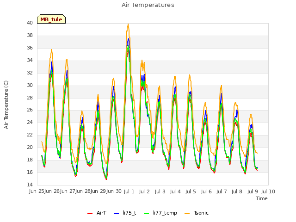Image resolution: width=296 pixels, height=222 pixels.
Task: Click the Jul 8 date tick label
Action: [x=237, y=191]
